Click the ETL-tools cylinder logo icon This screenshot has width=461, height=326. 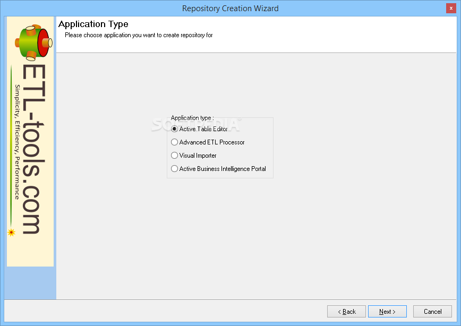tap(32, 41)
